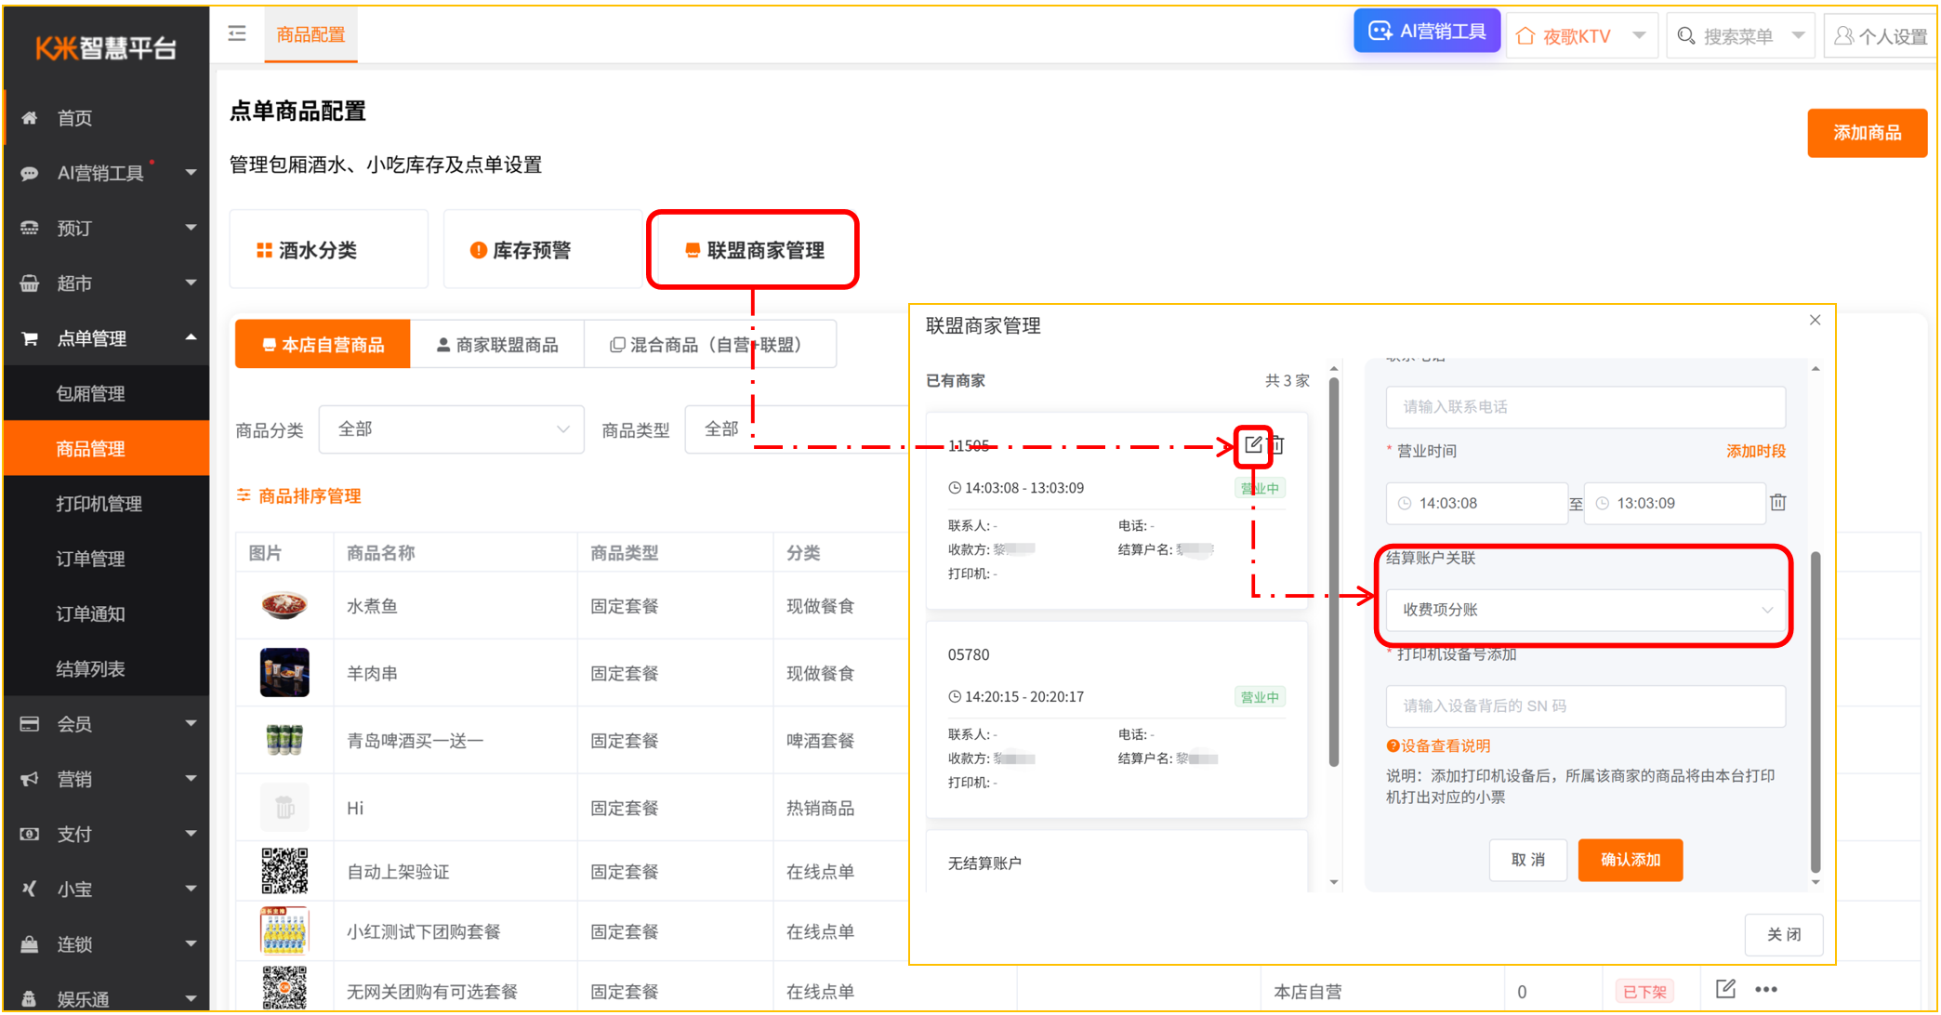Open the 商品分类 全部 dropdown
This screenshot has height=1015, width=1941.
coord(451,428)
